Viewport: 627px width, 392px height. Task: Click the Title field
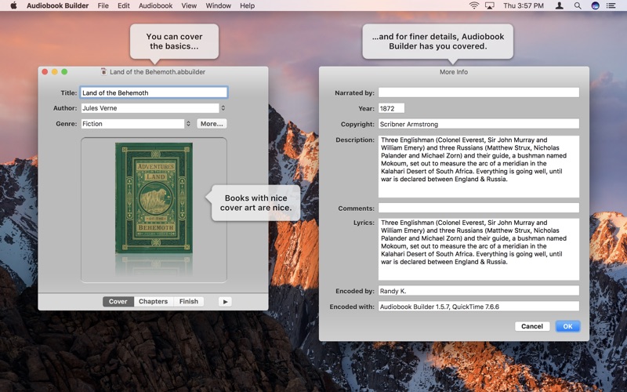coord(154,93)
